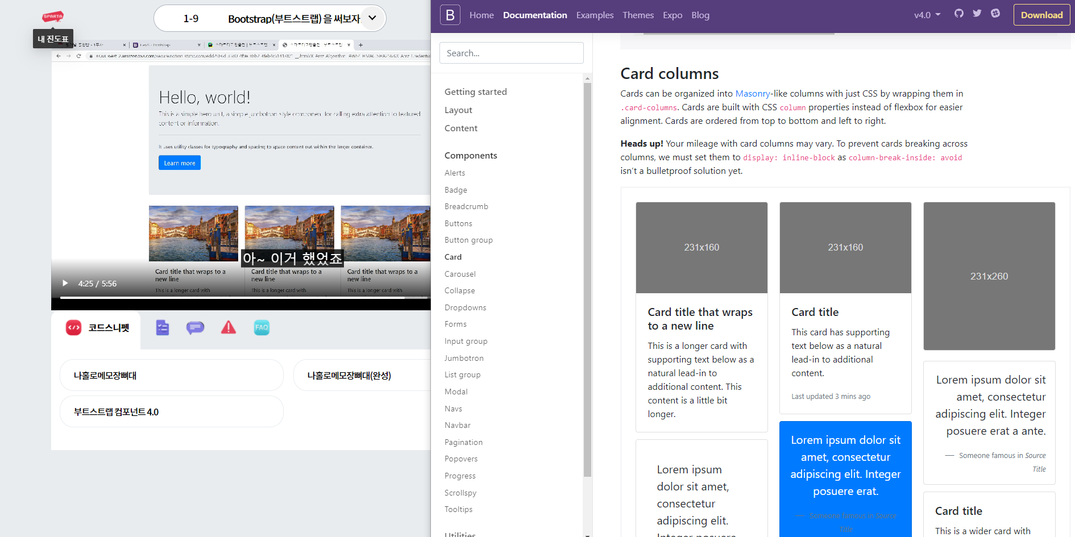Open Modal docs page

click(456, 392)
